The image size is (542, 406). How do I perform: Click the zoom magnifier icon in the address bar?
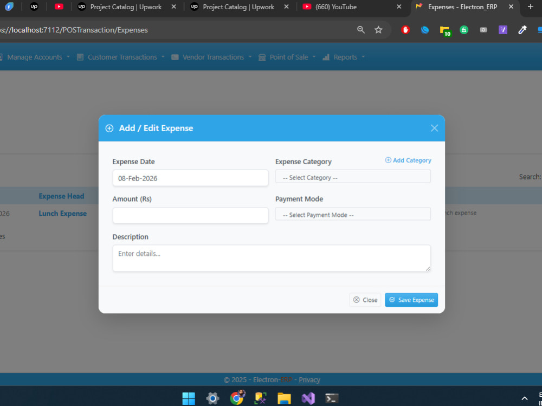[x=361, y=30]
